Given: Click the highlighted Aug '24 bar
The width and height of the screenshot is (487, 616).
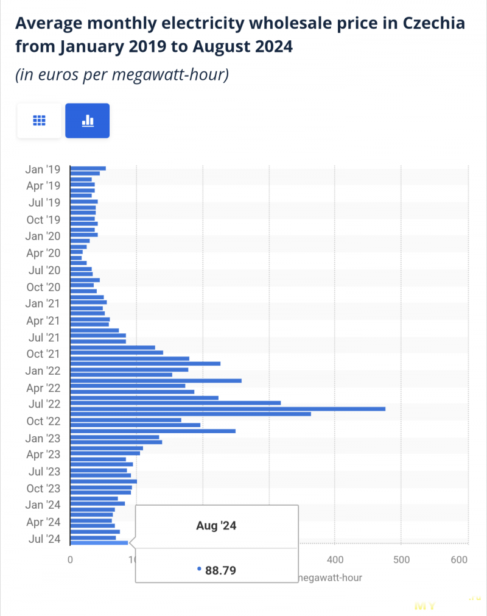Looking at the screenshot, I should point(99,543).
